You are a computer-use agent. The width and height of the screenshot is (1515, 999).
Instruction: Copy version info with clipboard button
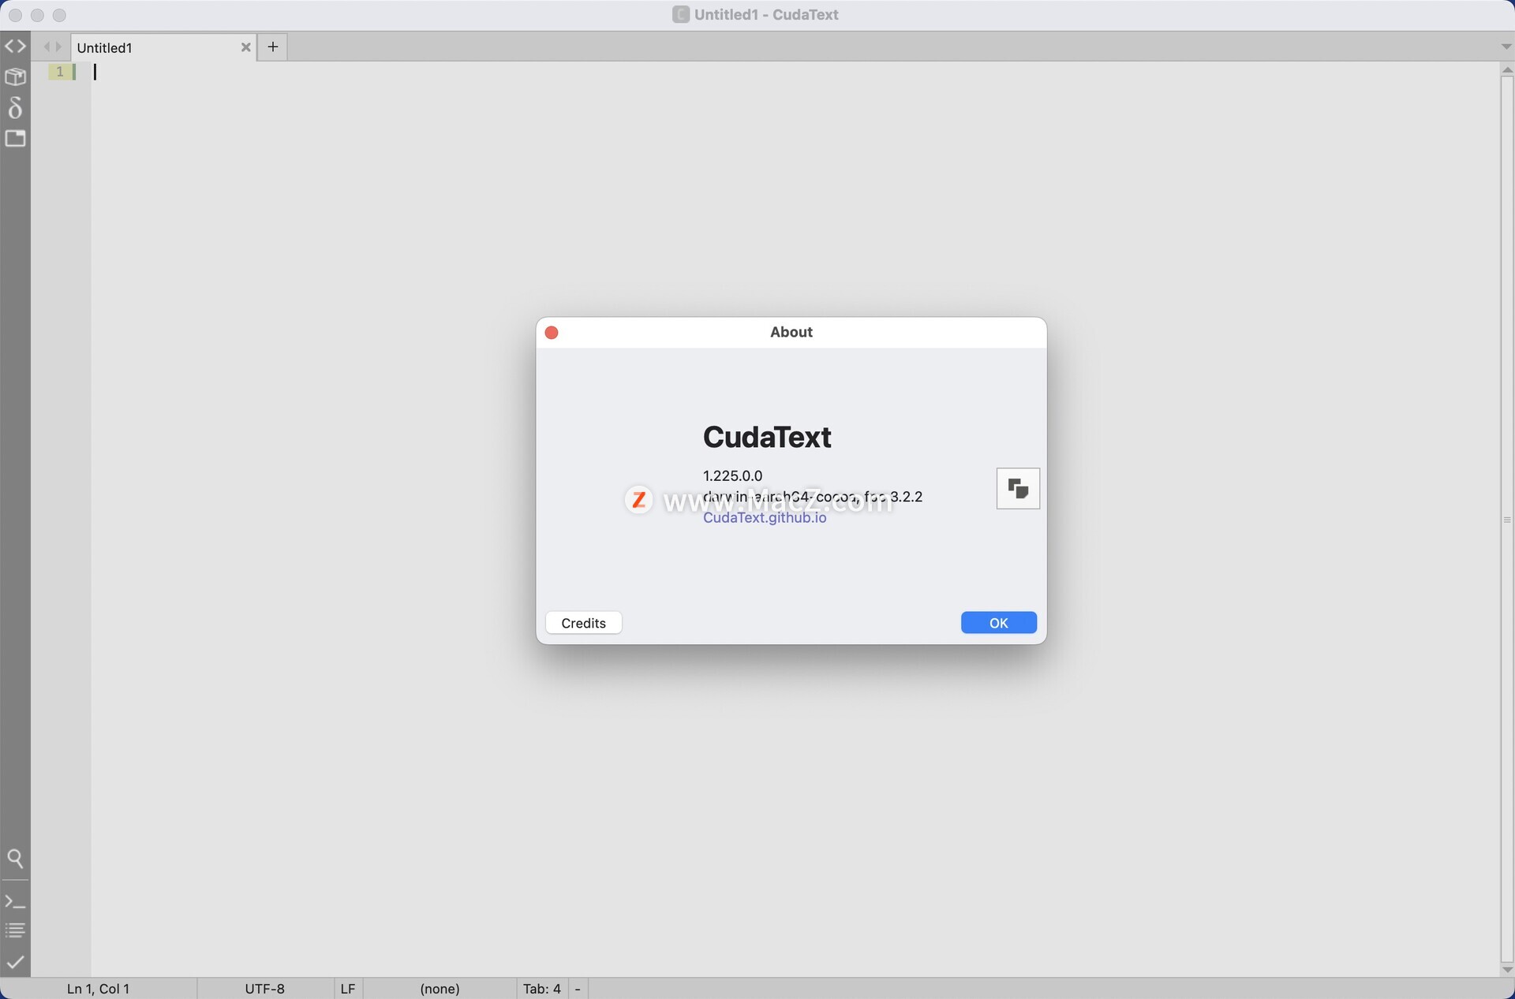point(1018,489)
